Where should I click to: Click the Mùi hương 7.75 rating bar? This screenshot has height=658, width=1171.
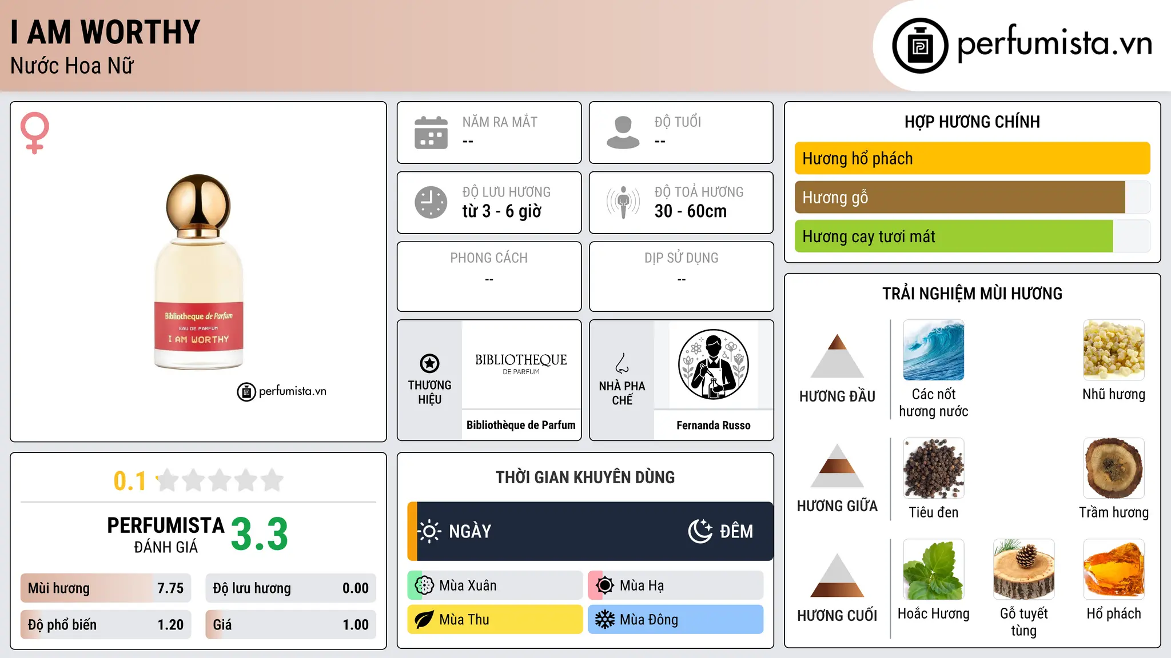pyautogui.click(x=106, y=588)
